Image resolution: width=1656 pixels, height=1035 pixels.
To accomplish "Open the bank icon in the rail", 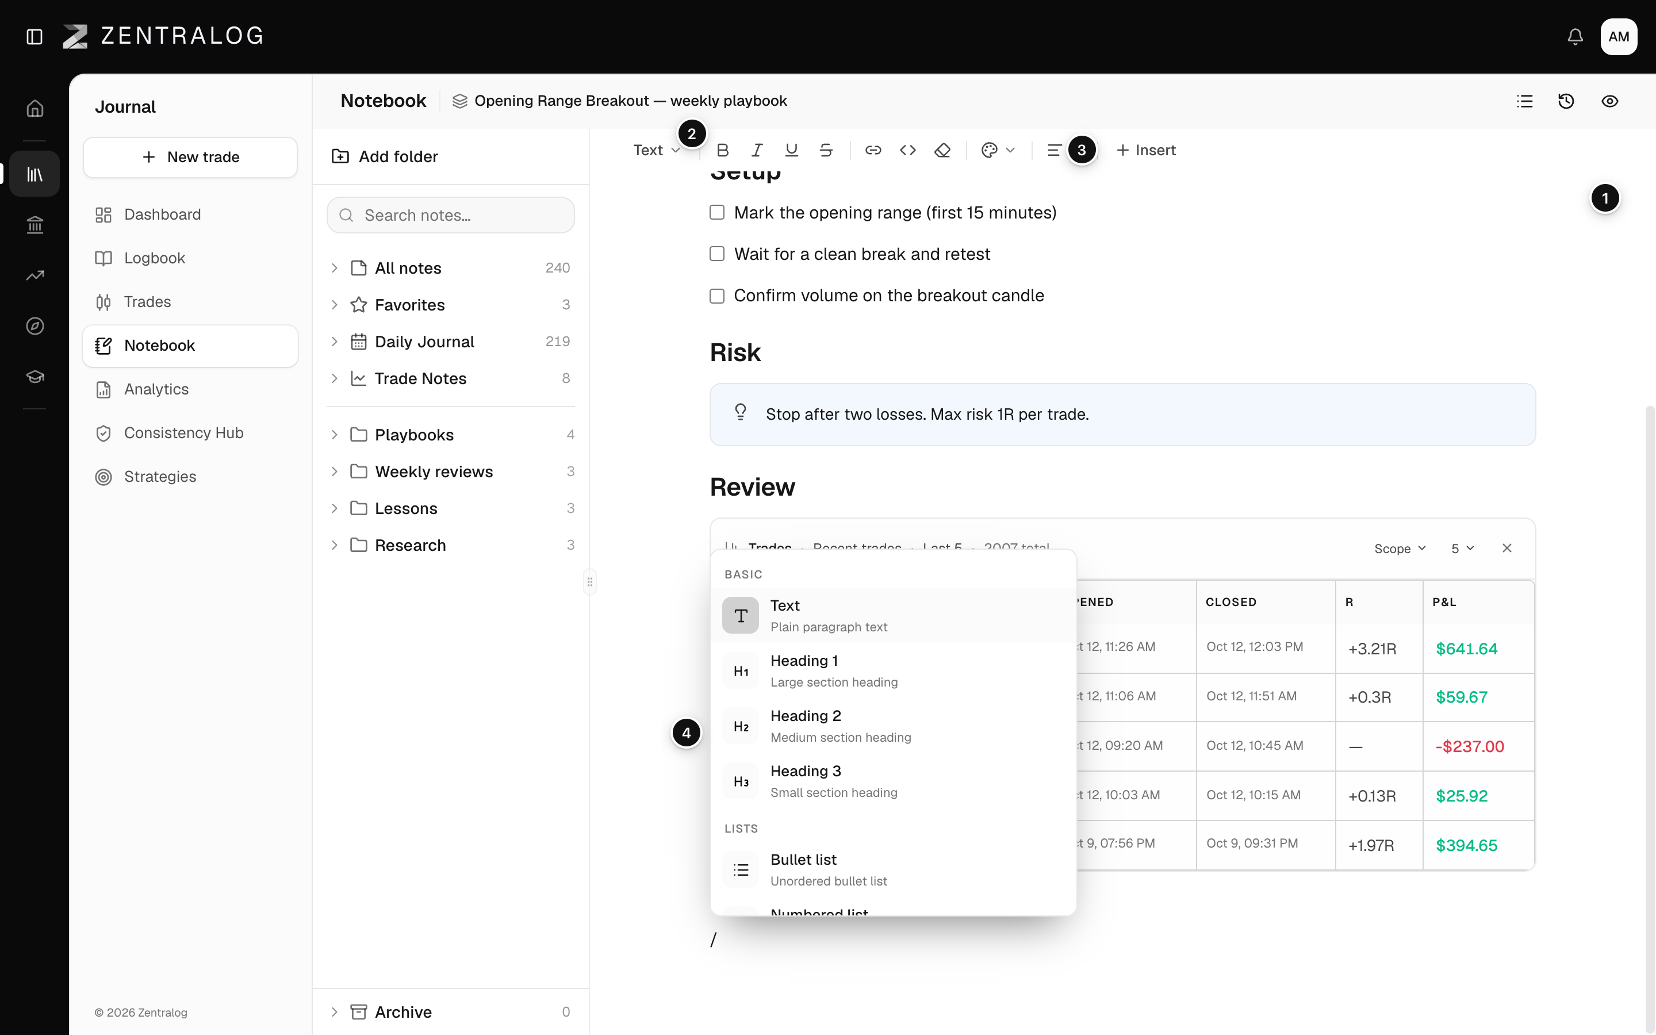I will click(x=35, y=224).
